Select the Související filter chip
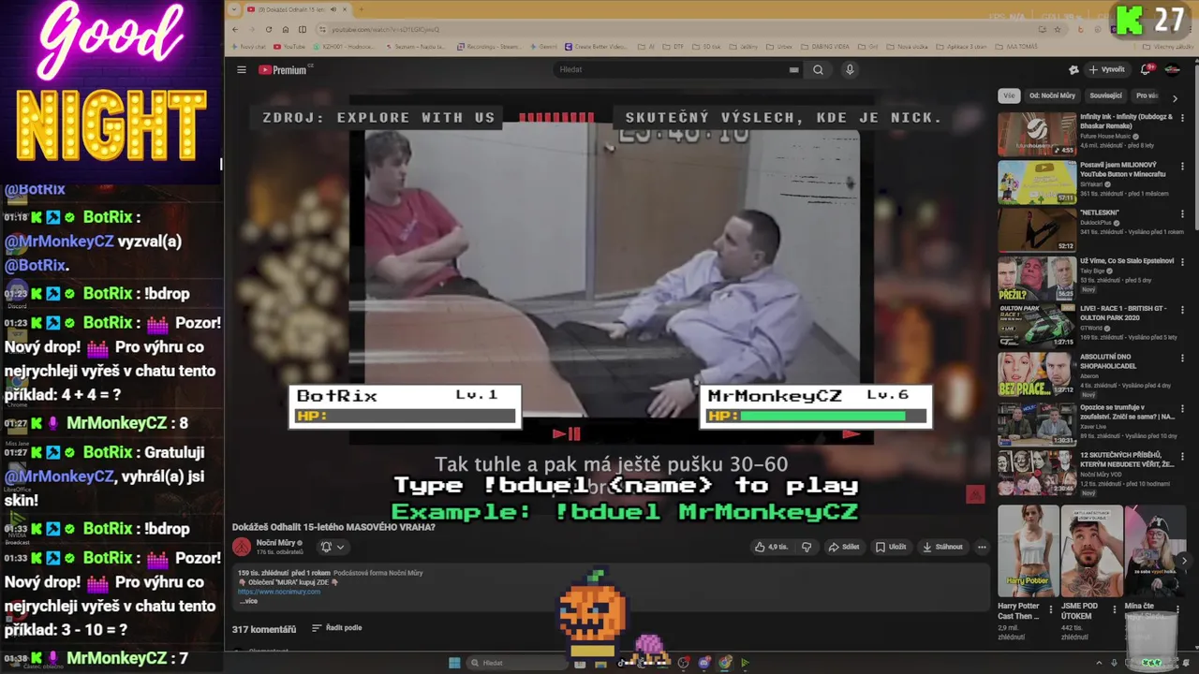The width and height of the screenshot is (1199, 674). (x=1106, y=95)
